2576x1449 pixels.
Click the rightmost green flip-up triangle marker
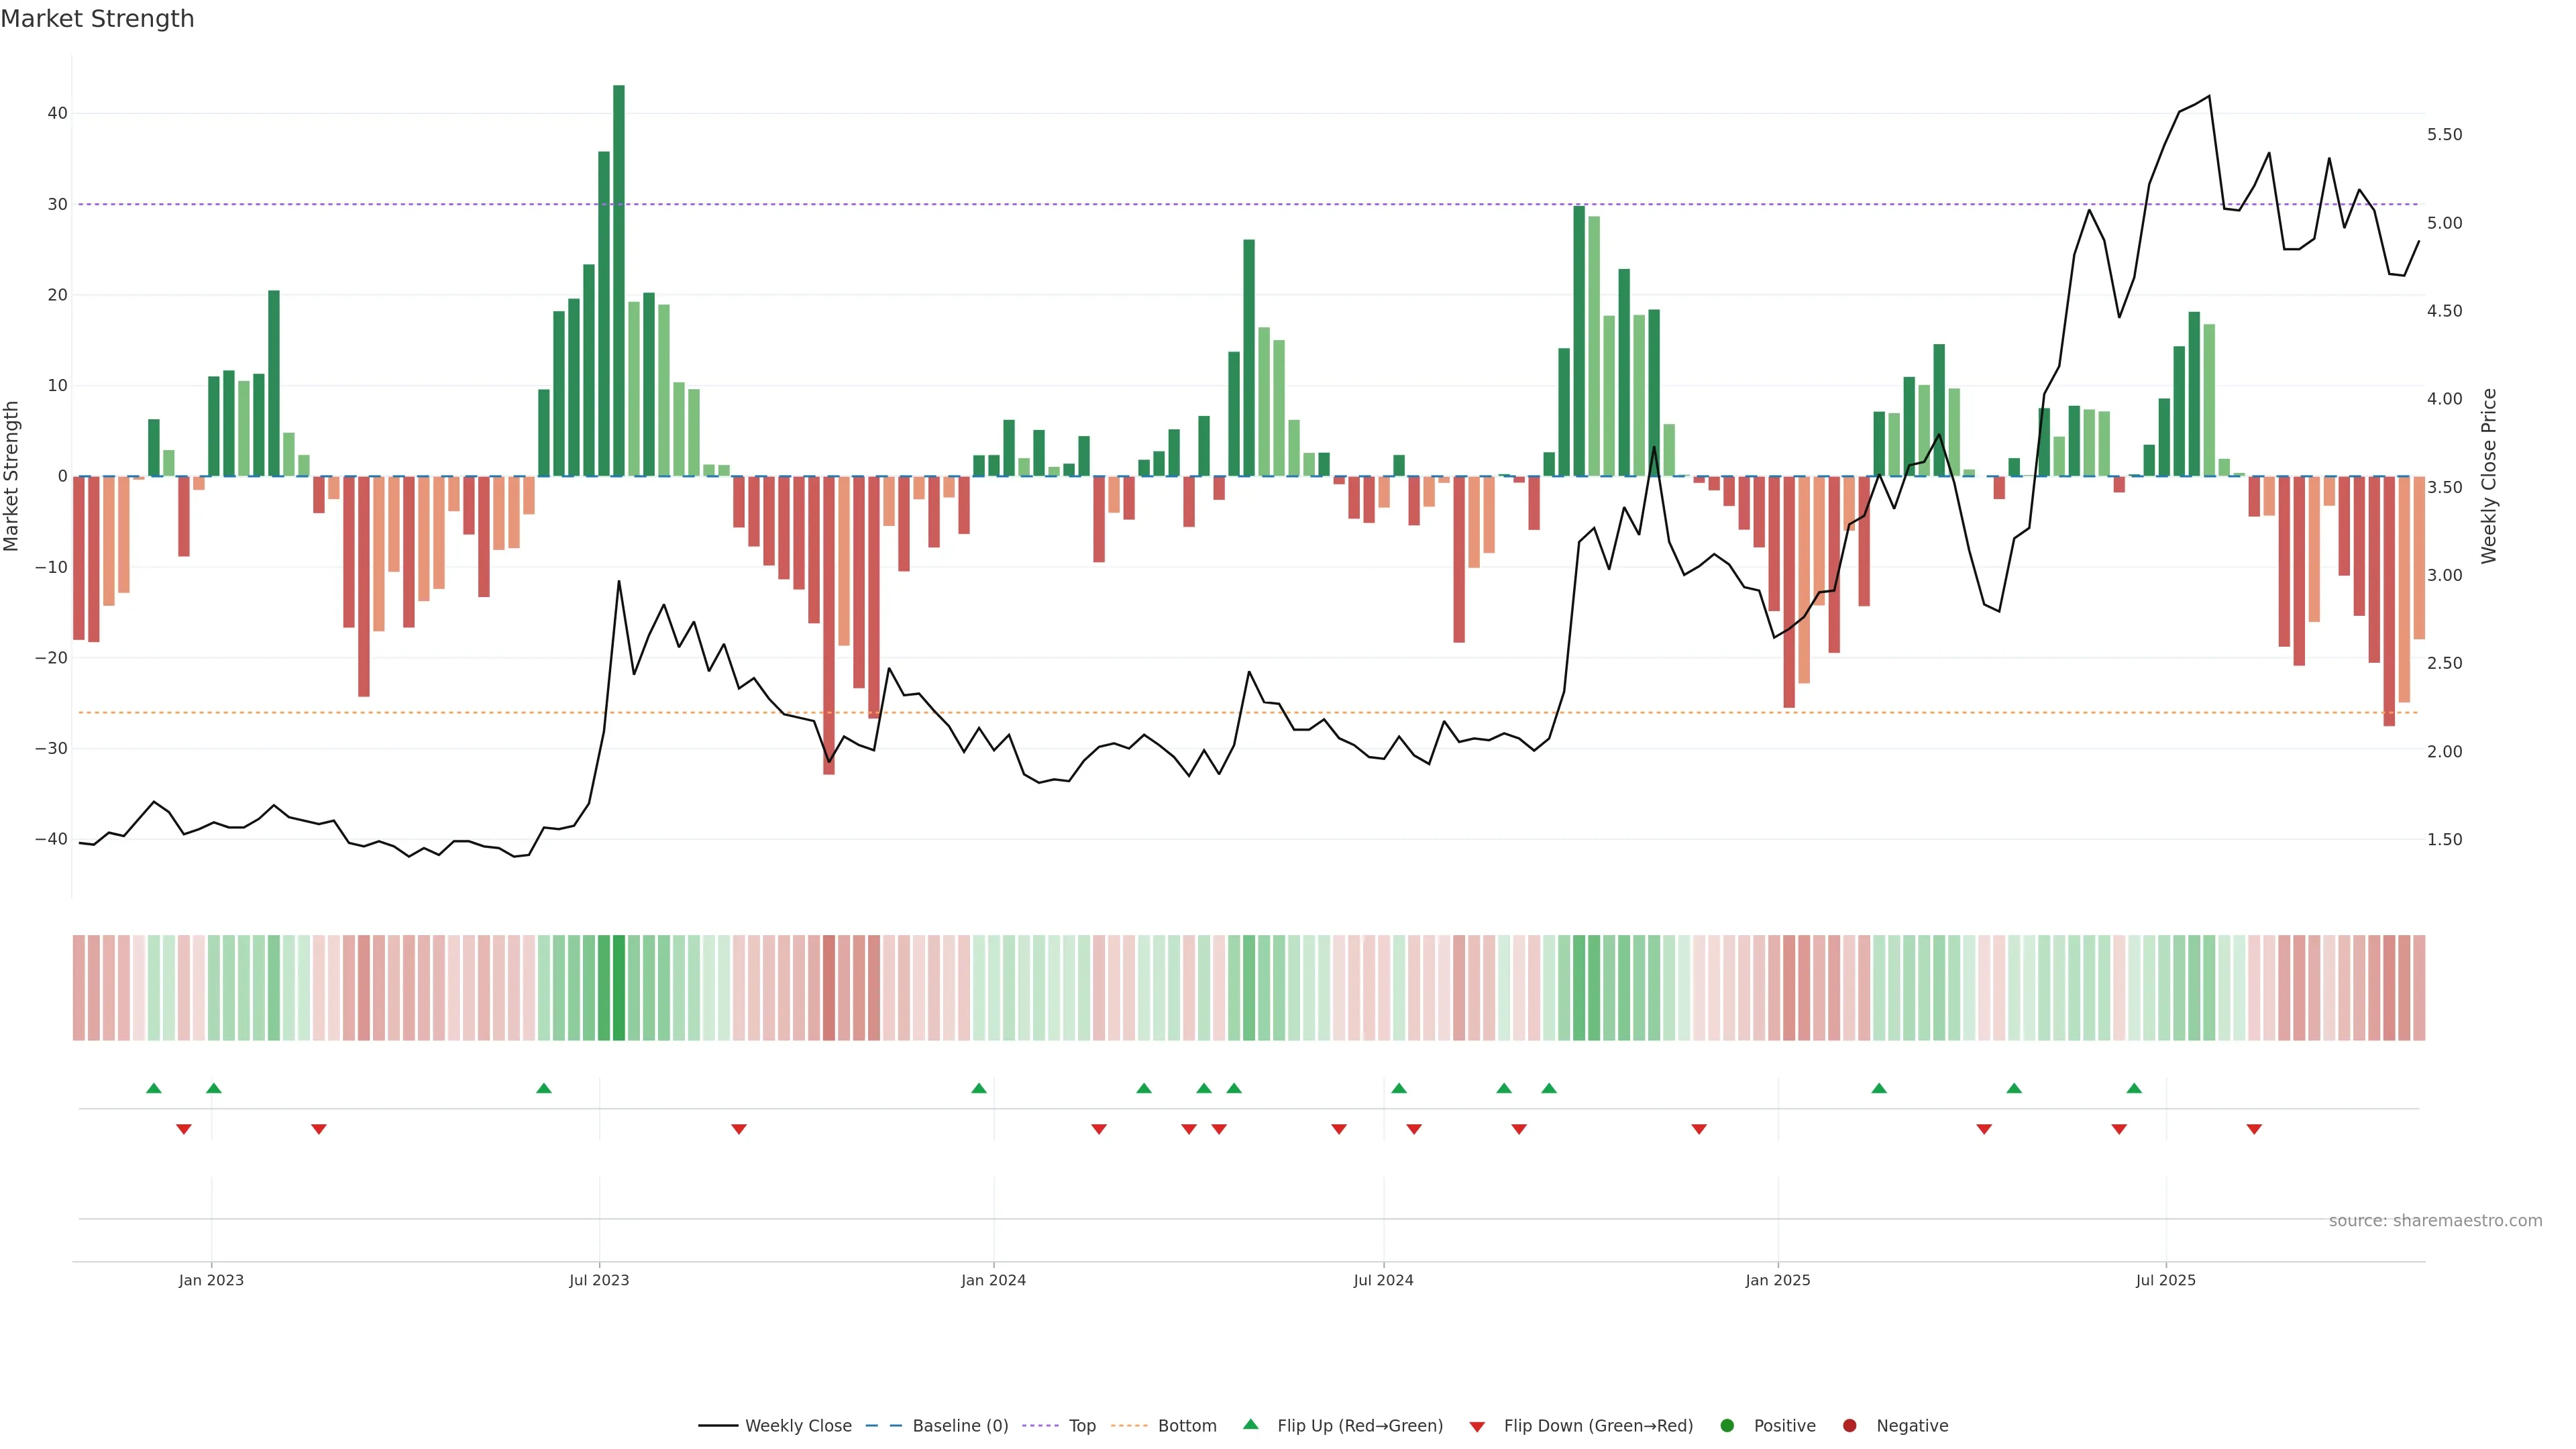coord(2134,1088)
